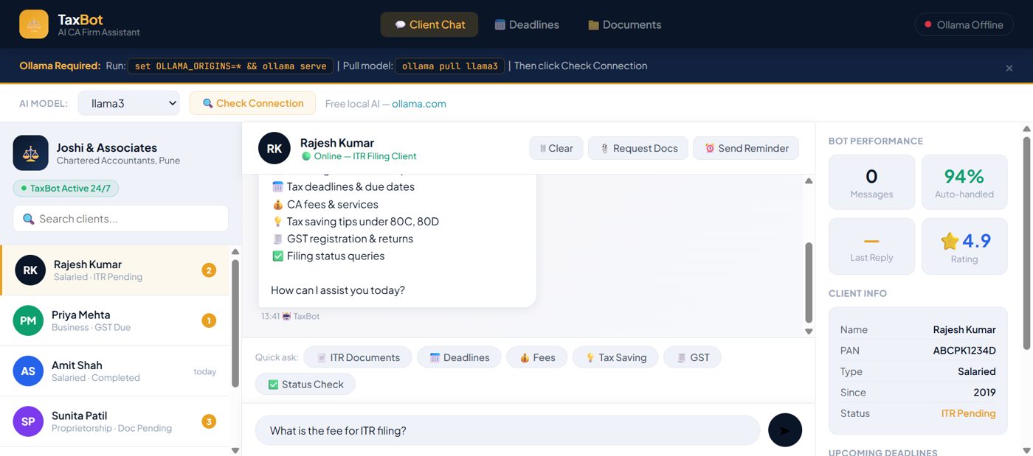Click the chat scrollbar down arrow
The image size is (1033, 456).
pyautogui.click(x=809, y=332)
